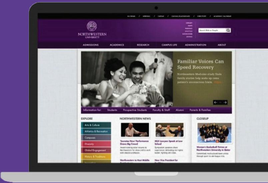This screenshot has width=268, height=183.
Task: Open the Canvas/Blackboard link
Action: point(181,16)
